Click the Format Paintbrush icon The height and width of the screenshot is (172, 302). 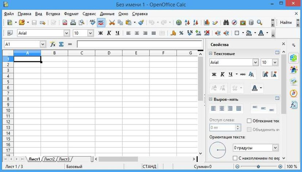[141, 23]
